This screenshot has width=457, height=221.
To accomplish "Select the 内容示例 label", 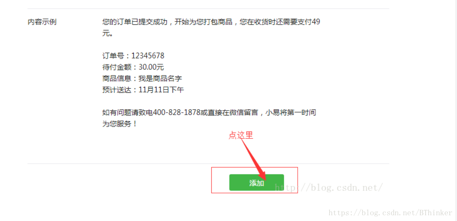I will click(x=42, y=22).
